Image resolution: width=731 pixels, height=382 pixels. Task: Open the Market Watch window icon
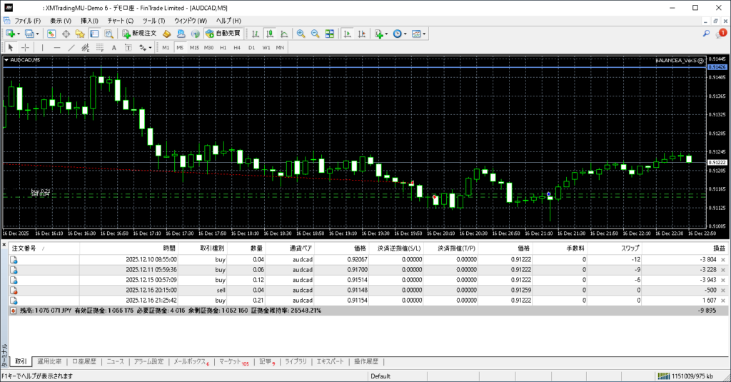[52, 34]
